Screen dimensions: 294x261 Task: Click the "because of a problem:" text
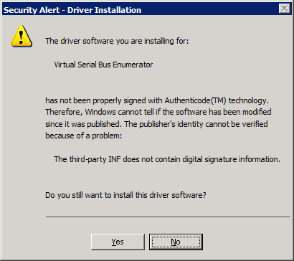[x=84, y=136]
